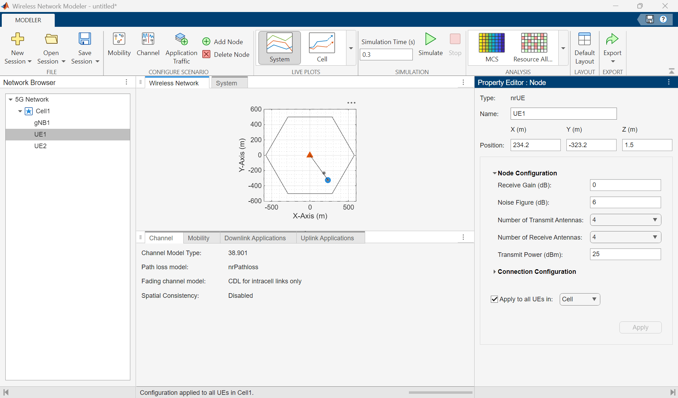This screenshot has width=678, height=398.
Task: Open Number of Transmit Antennas dropdown
Action: (625, 220)
